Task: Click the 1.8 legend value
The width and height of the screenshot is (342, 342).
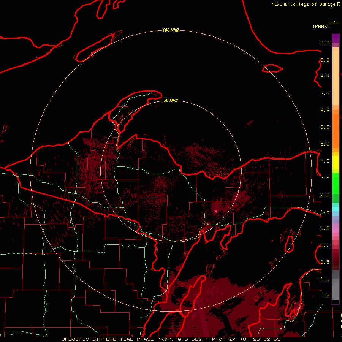Action: point(325,212)
